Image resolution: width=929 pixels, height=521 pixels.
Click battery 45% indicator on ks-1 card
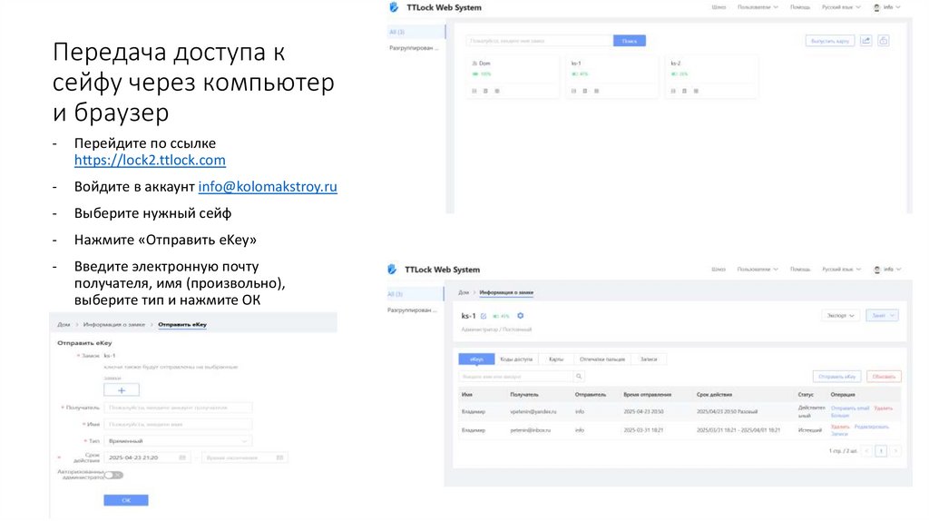tap(580, 74)
